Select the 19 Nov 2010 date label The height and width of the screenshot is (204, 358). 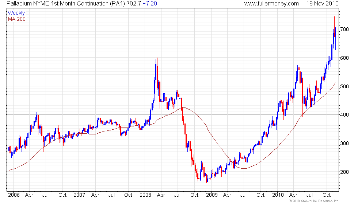point(322,3)
